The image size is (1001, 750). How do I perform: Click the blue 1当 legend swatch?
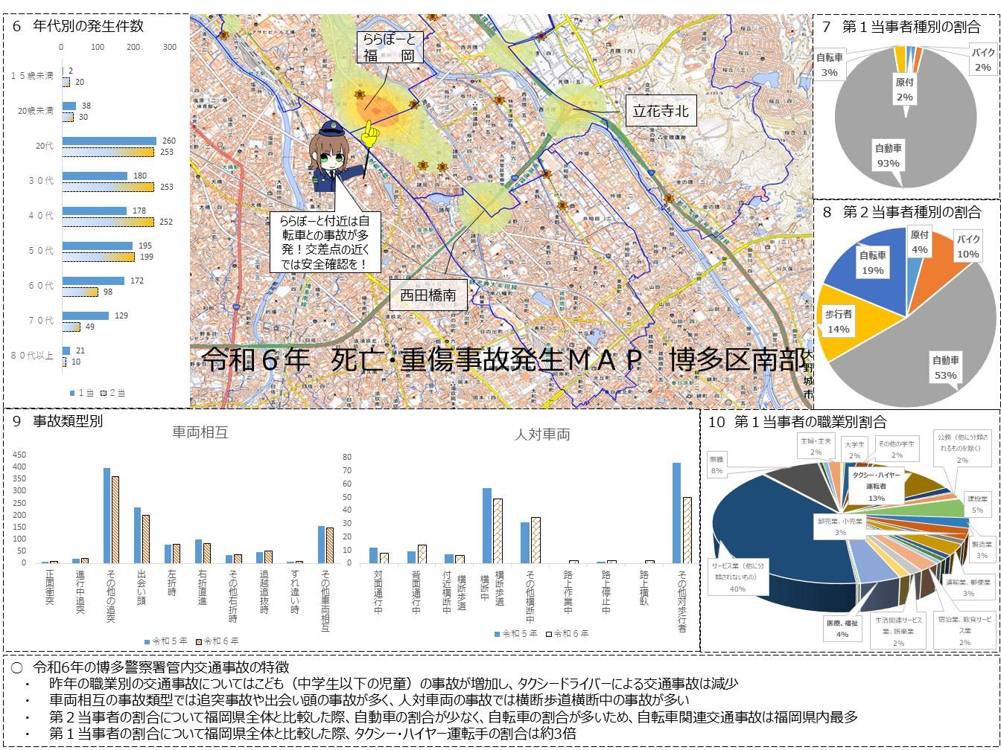pyautogui.click(x=72, y=392)
